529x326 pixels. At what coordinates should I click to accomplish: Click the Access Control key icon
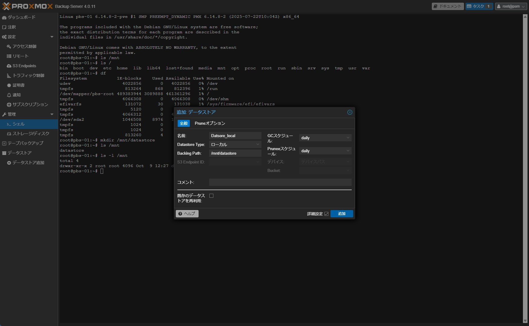(x=9, y=47)
